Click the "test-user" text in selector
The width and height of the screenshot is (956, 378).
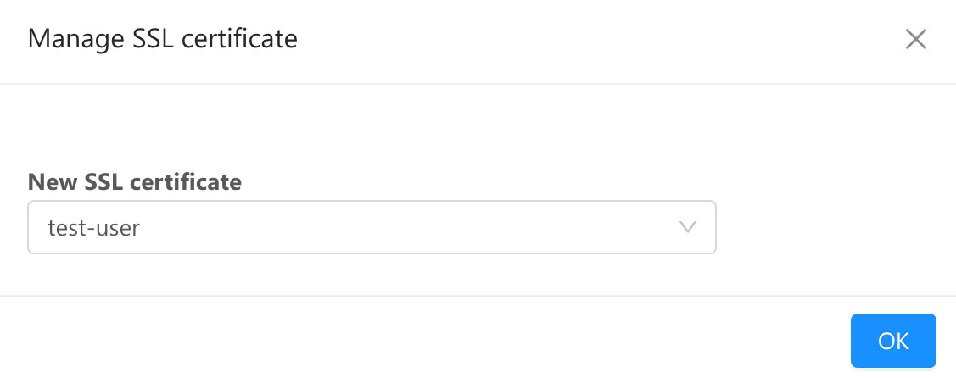click(93, 227)
